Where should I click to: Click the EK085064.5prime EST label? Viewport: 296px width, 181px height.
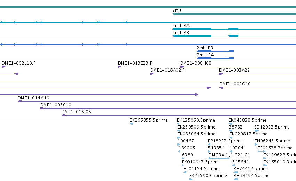click(196, 134)
